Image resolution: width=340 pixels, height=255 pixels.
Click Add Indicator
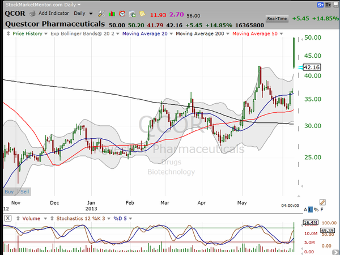54,13
